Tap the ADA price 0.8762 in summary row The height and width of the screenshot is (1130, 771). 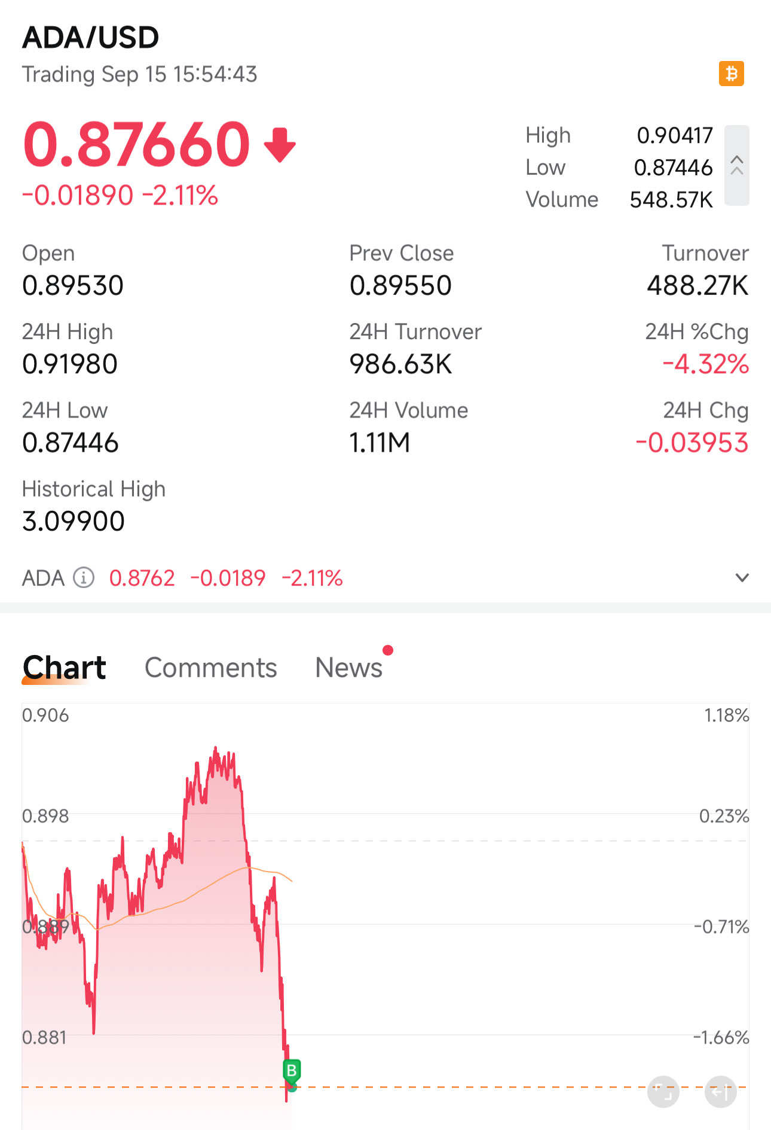point(142,578)
